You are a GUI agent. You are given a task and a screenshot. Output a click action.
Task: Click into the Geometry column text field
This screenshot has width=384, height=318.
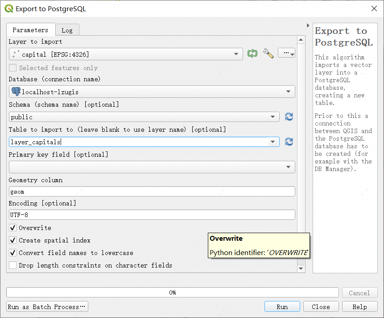coord(152,192)
